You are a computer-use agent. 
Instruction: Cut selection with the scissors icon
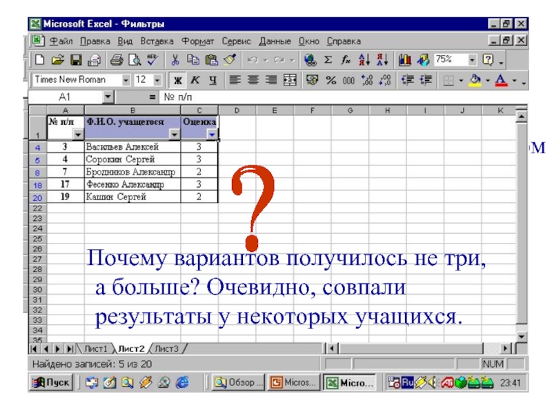point(175,60)
